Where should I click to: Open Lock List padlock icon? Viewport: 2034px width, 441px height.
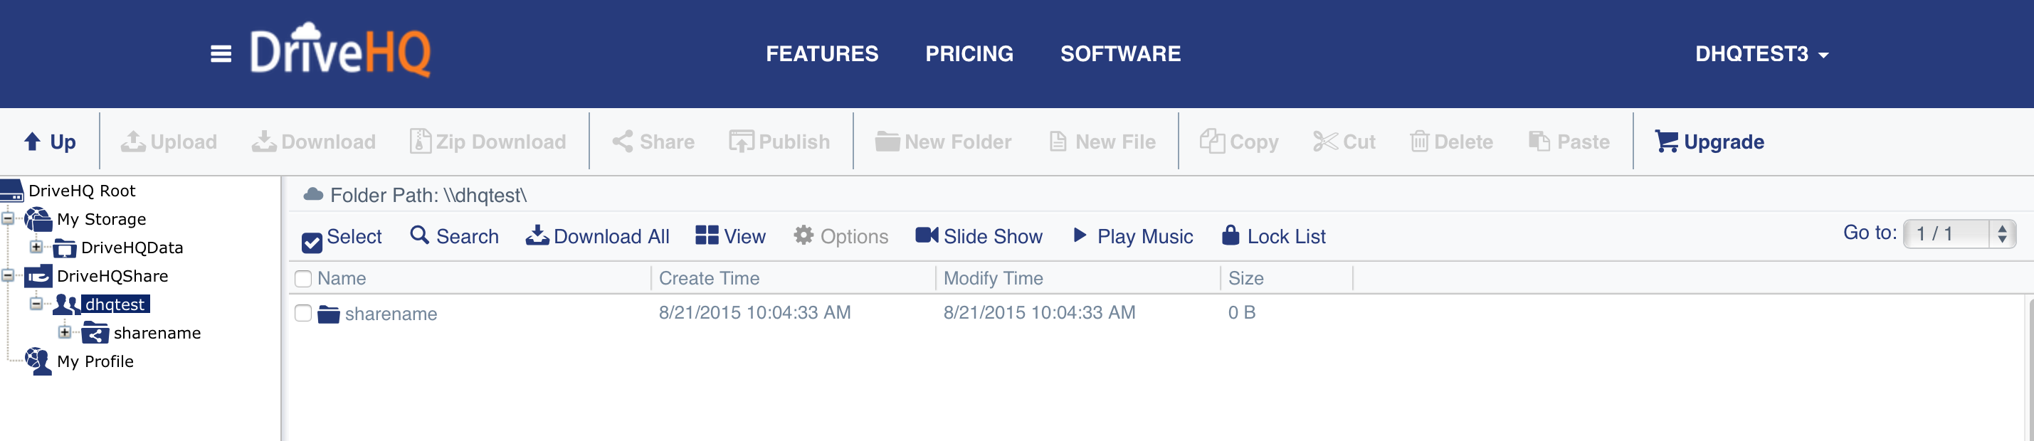pos(1231,235)
